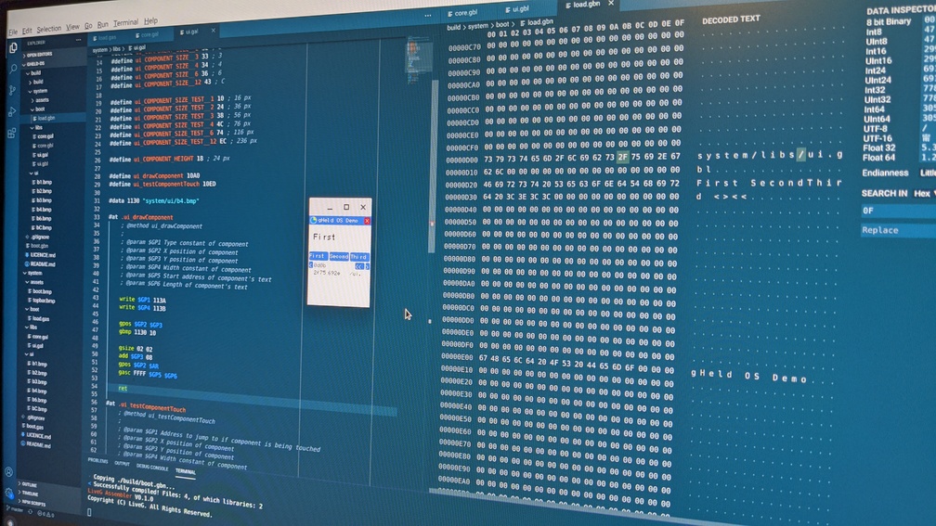Viewport: 936px width, 526px height.
Task: Open the Search In Hex dropdown
Action: [921, 193]
